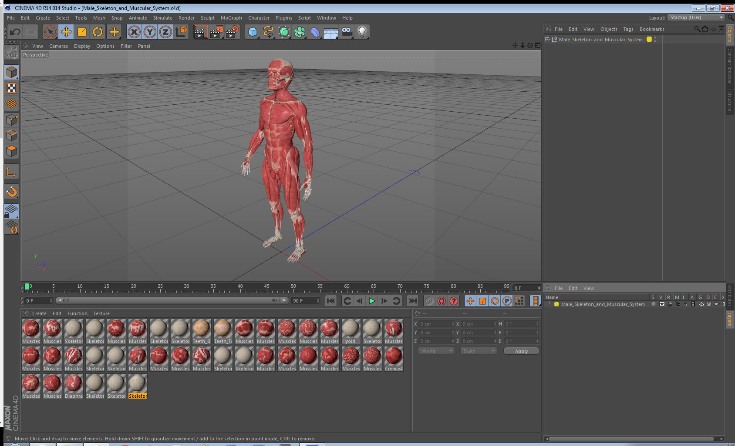Open the spline pen tools icon
The image size is (735, 446).
point(268,32)
